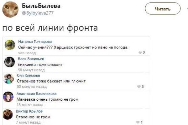
Task: Open commenter name Вася Васильев
Action: point(31,59)
